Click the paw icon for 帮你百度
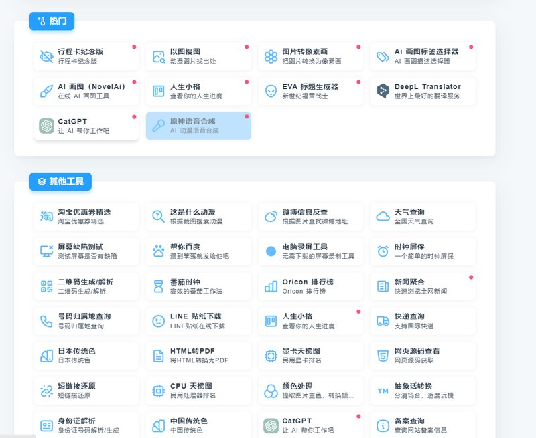536x438 pixels. (x=159, y=251)
